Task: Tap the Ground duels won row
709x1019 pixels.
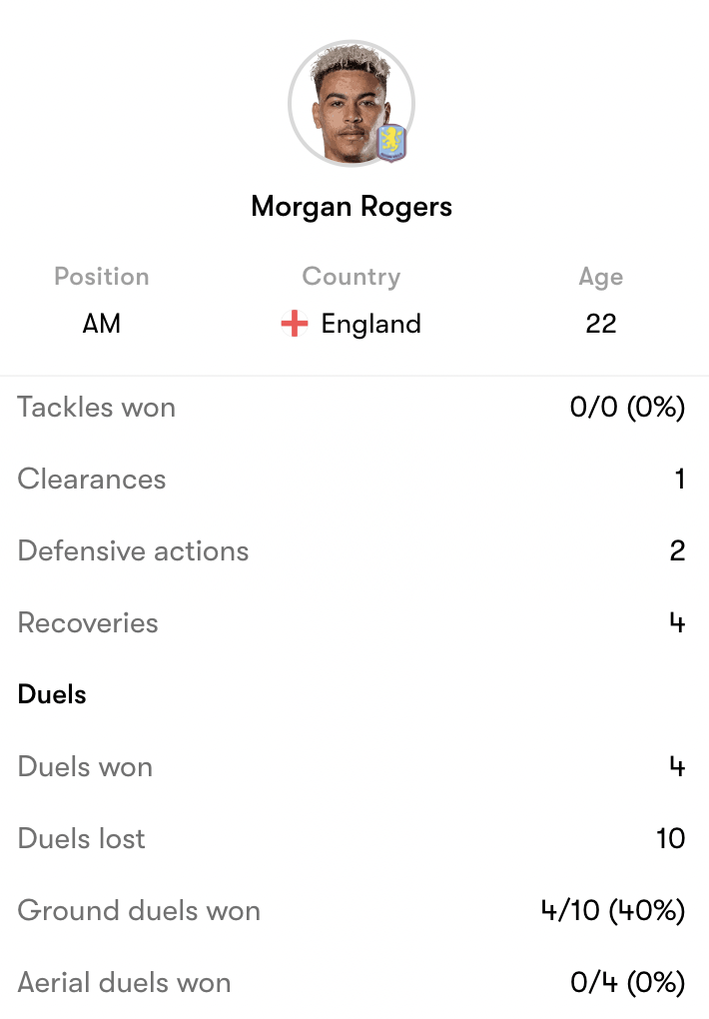Action: (x=354, y=910)
